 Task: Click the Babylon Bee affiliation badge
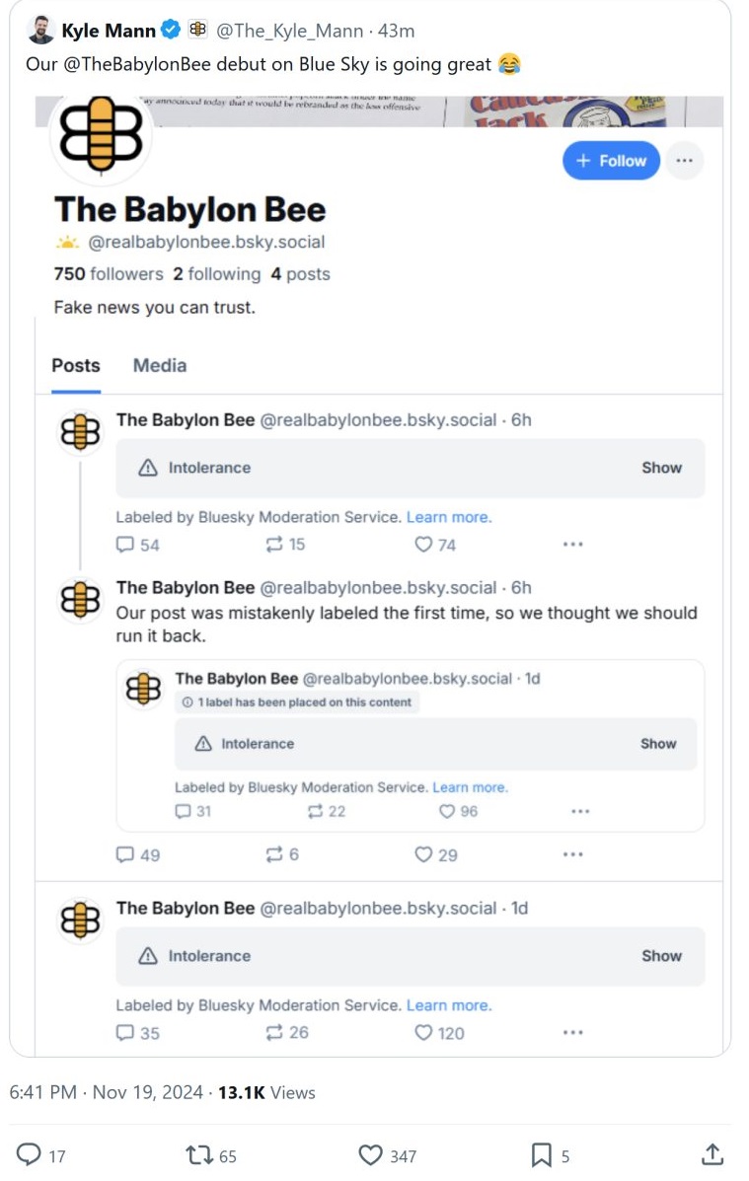point(197,31)
